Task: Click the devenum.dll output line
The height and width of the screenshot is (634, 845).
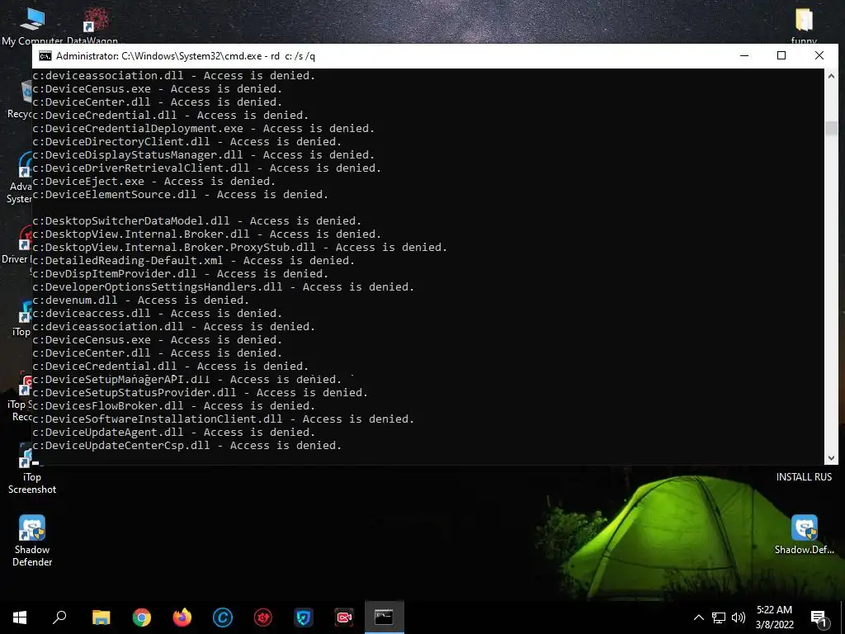Action: 140,300
